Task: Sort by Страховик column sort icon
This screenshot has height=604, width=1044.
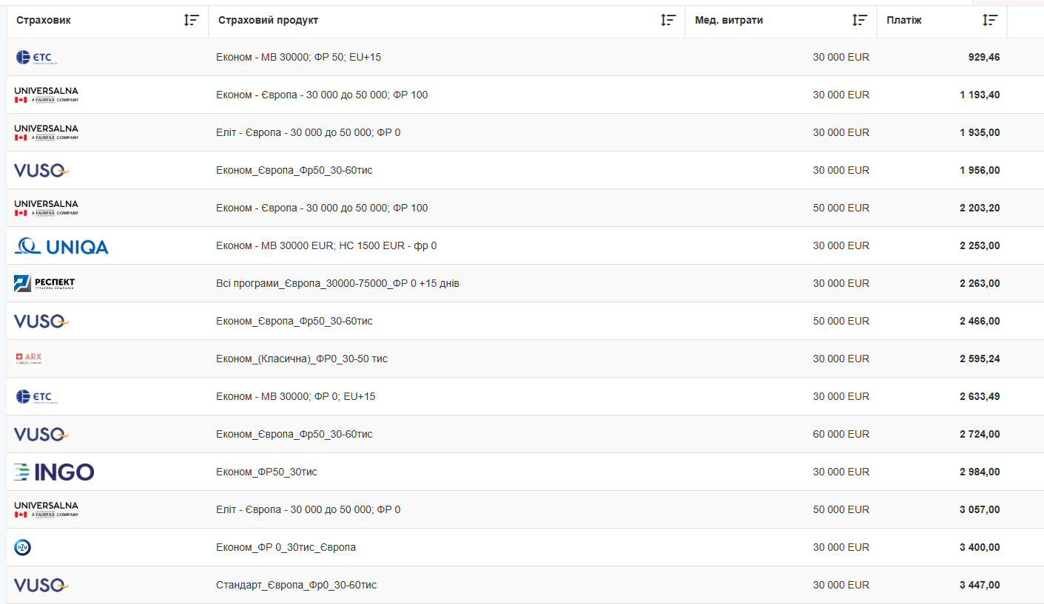Action: tap(192, 21)
